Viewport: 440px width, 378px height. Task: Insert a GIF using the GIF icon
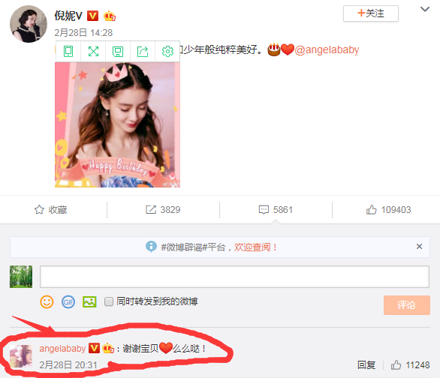(68, 301)
